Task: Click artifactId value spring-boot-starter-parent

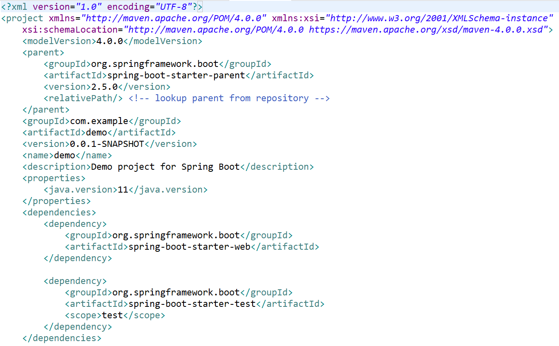Action: (x=176, y=75)
